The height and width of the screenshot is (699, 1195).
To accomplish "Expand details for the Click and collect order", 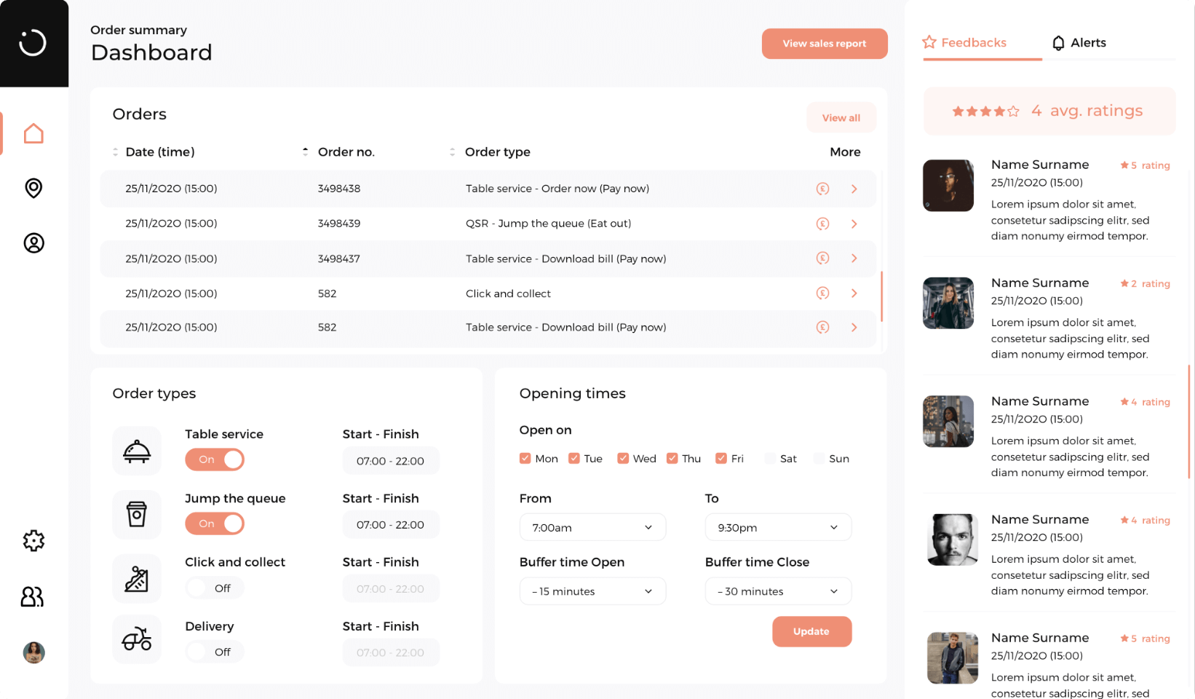I will pyautogui.click(x=854, y=293).
